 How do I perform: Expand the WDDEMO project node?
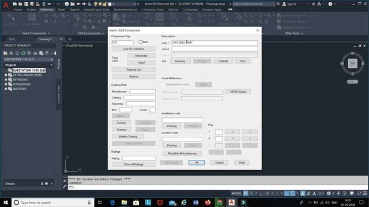pos(6,89)
